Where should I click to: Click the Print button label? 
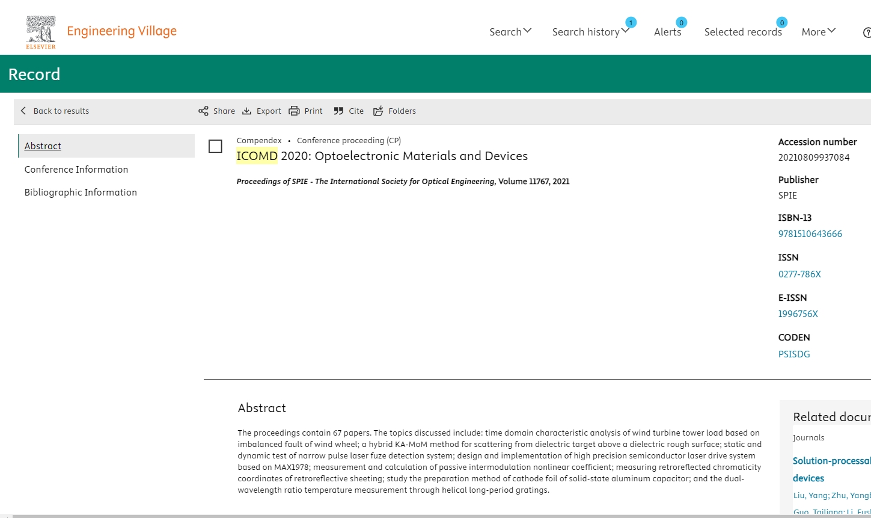pyautogui.click(x=313, y=111)
